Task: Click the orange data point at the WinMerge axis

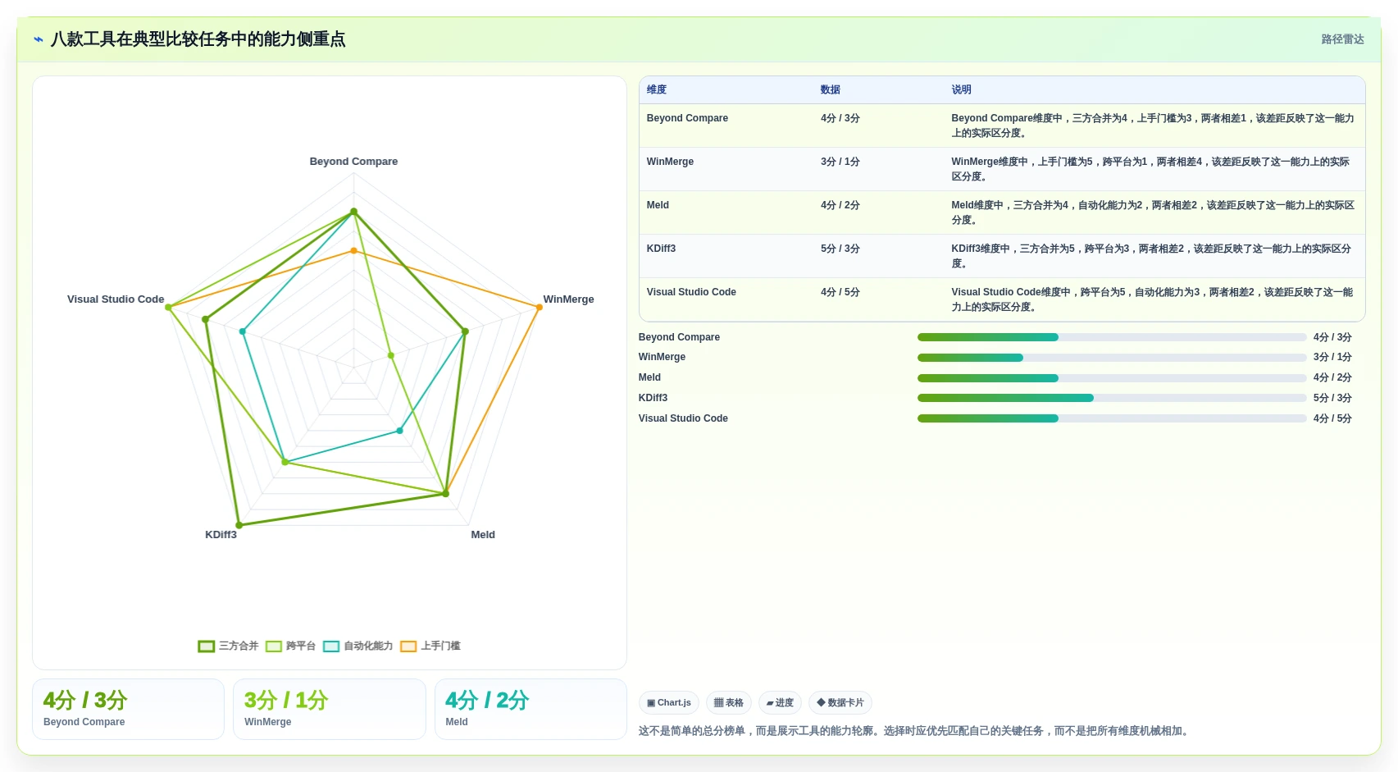Action: pyautogui.click(x=539, y=307)
